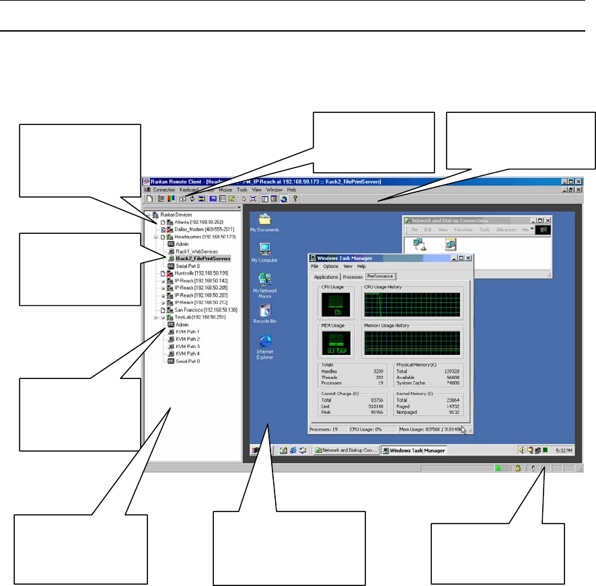Click the globe refresh toolbar icon
Viewport: 596px width, 586px height.
(284, 199)
